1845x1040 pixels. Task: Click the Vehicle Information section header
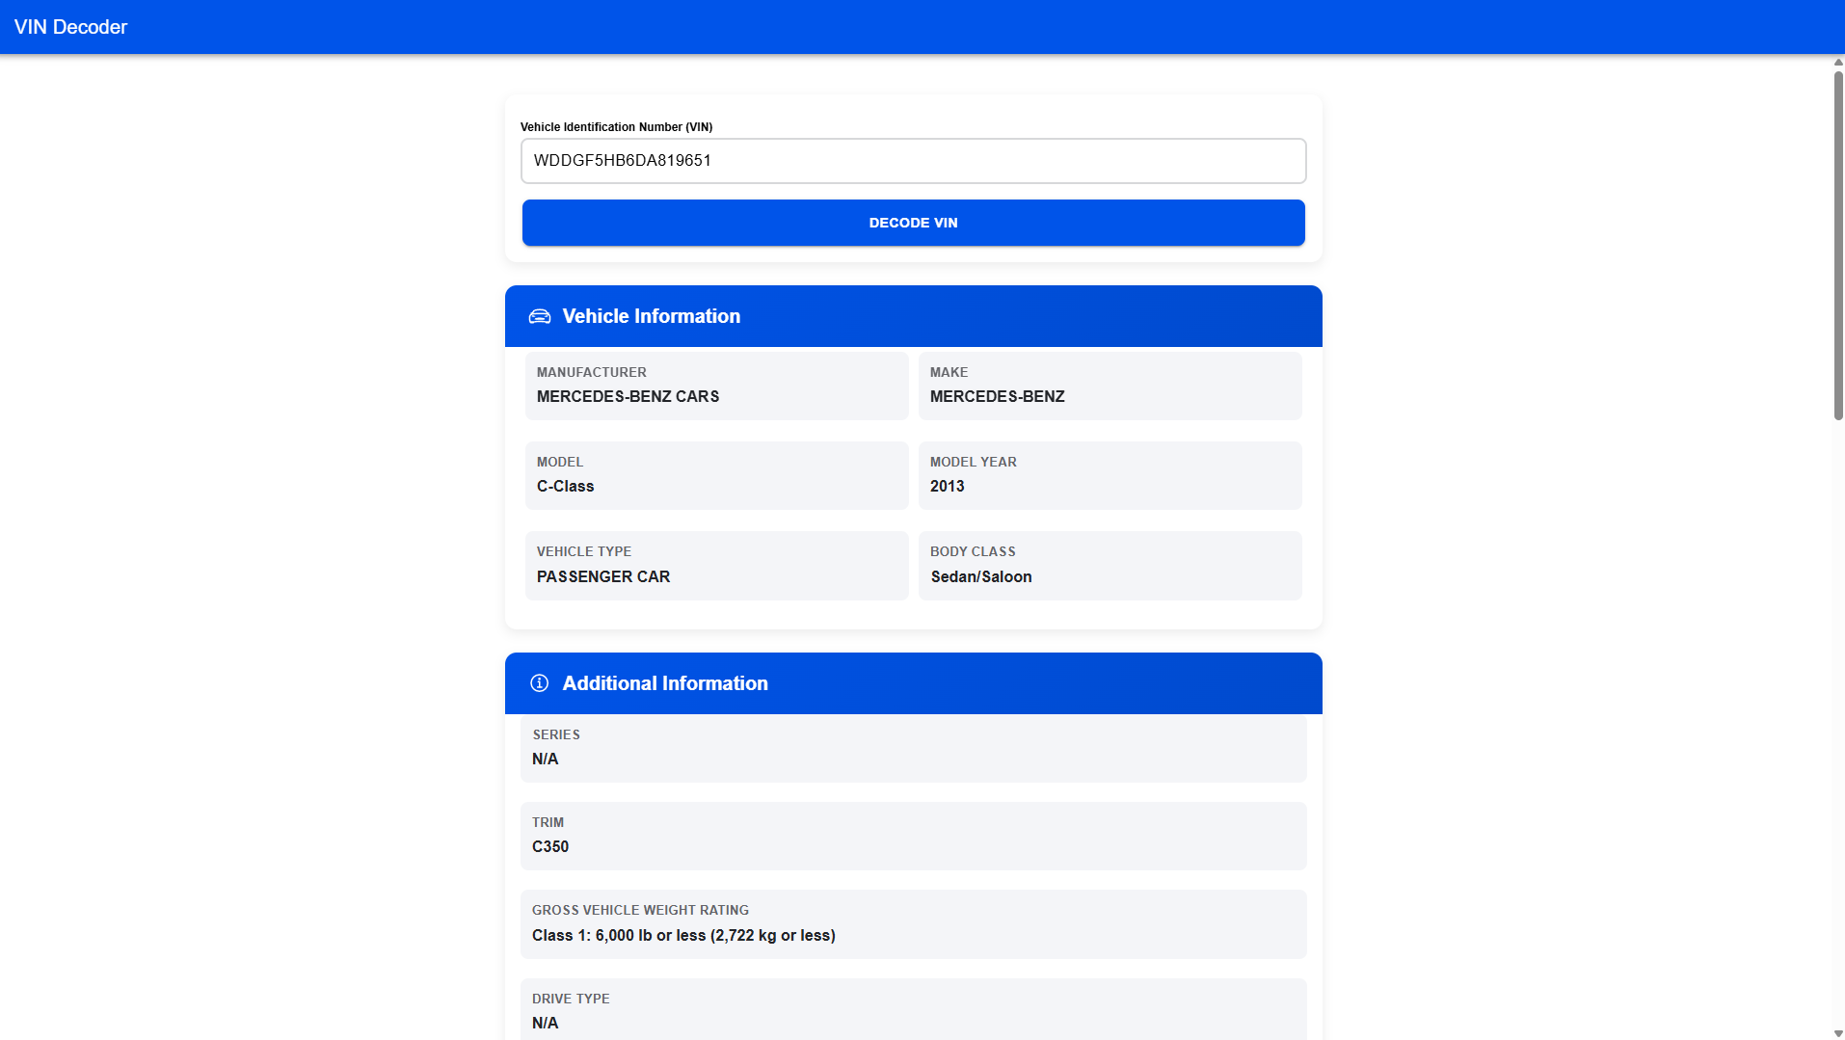(x=912, y=316)
